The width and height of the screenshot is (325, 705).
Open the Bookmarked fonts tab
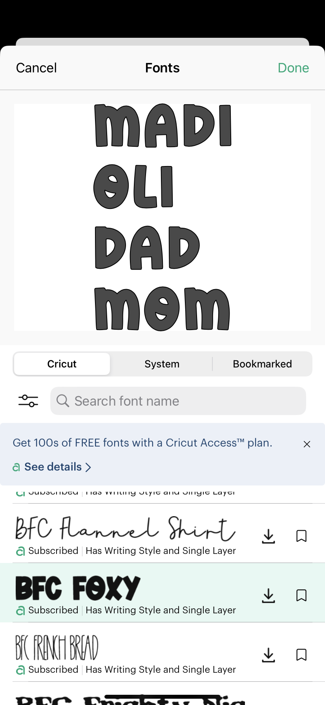tap(262, 364)
